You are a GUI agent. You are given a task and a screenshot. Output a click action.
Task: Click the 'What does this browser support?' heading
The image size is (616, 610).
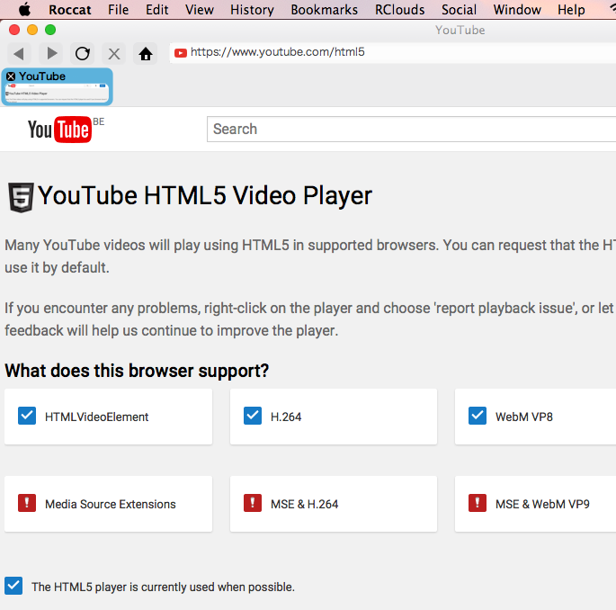coord(137,371)
